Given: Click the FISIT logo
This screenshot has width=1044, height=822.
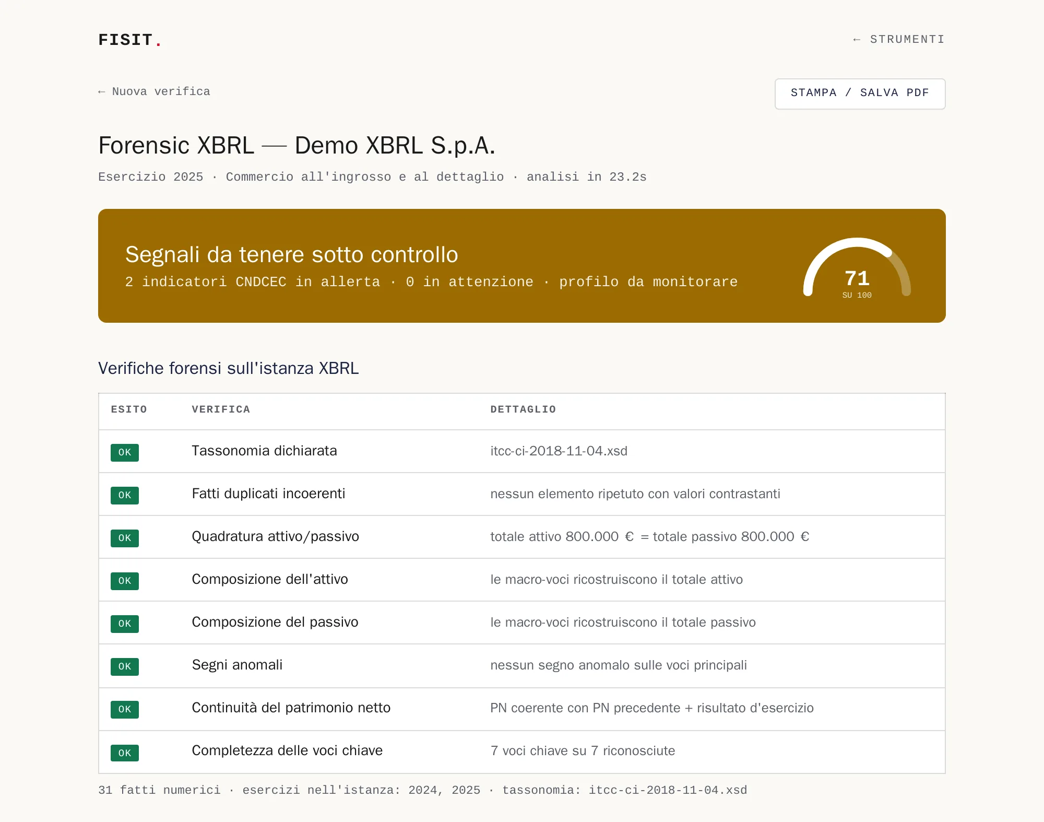Looking at the screenshot, I should pos(130,40).
